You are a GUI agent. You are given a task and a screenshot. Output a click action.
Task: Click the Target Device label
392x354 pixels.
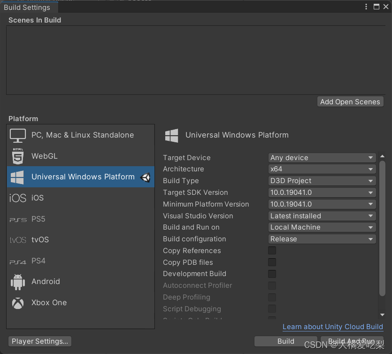coord(187,158)
